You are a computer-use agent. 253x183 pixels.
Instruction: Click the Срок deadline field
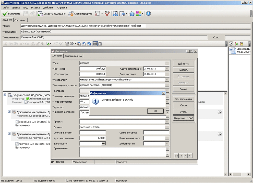pyautogui.click(x=237, y=38)
